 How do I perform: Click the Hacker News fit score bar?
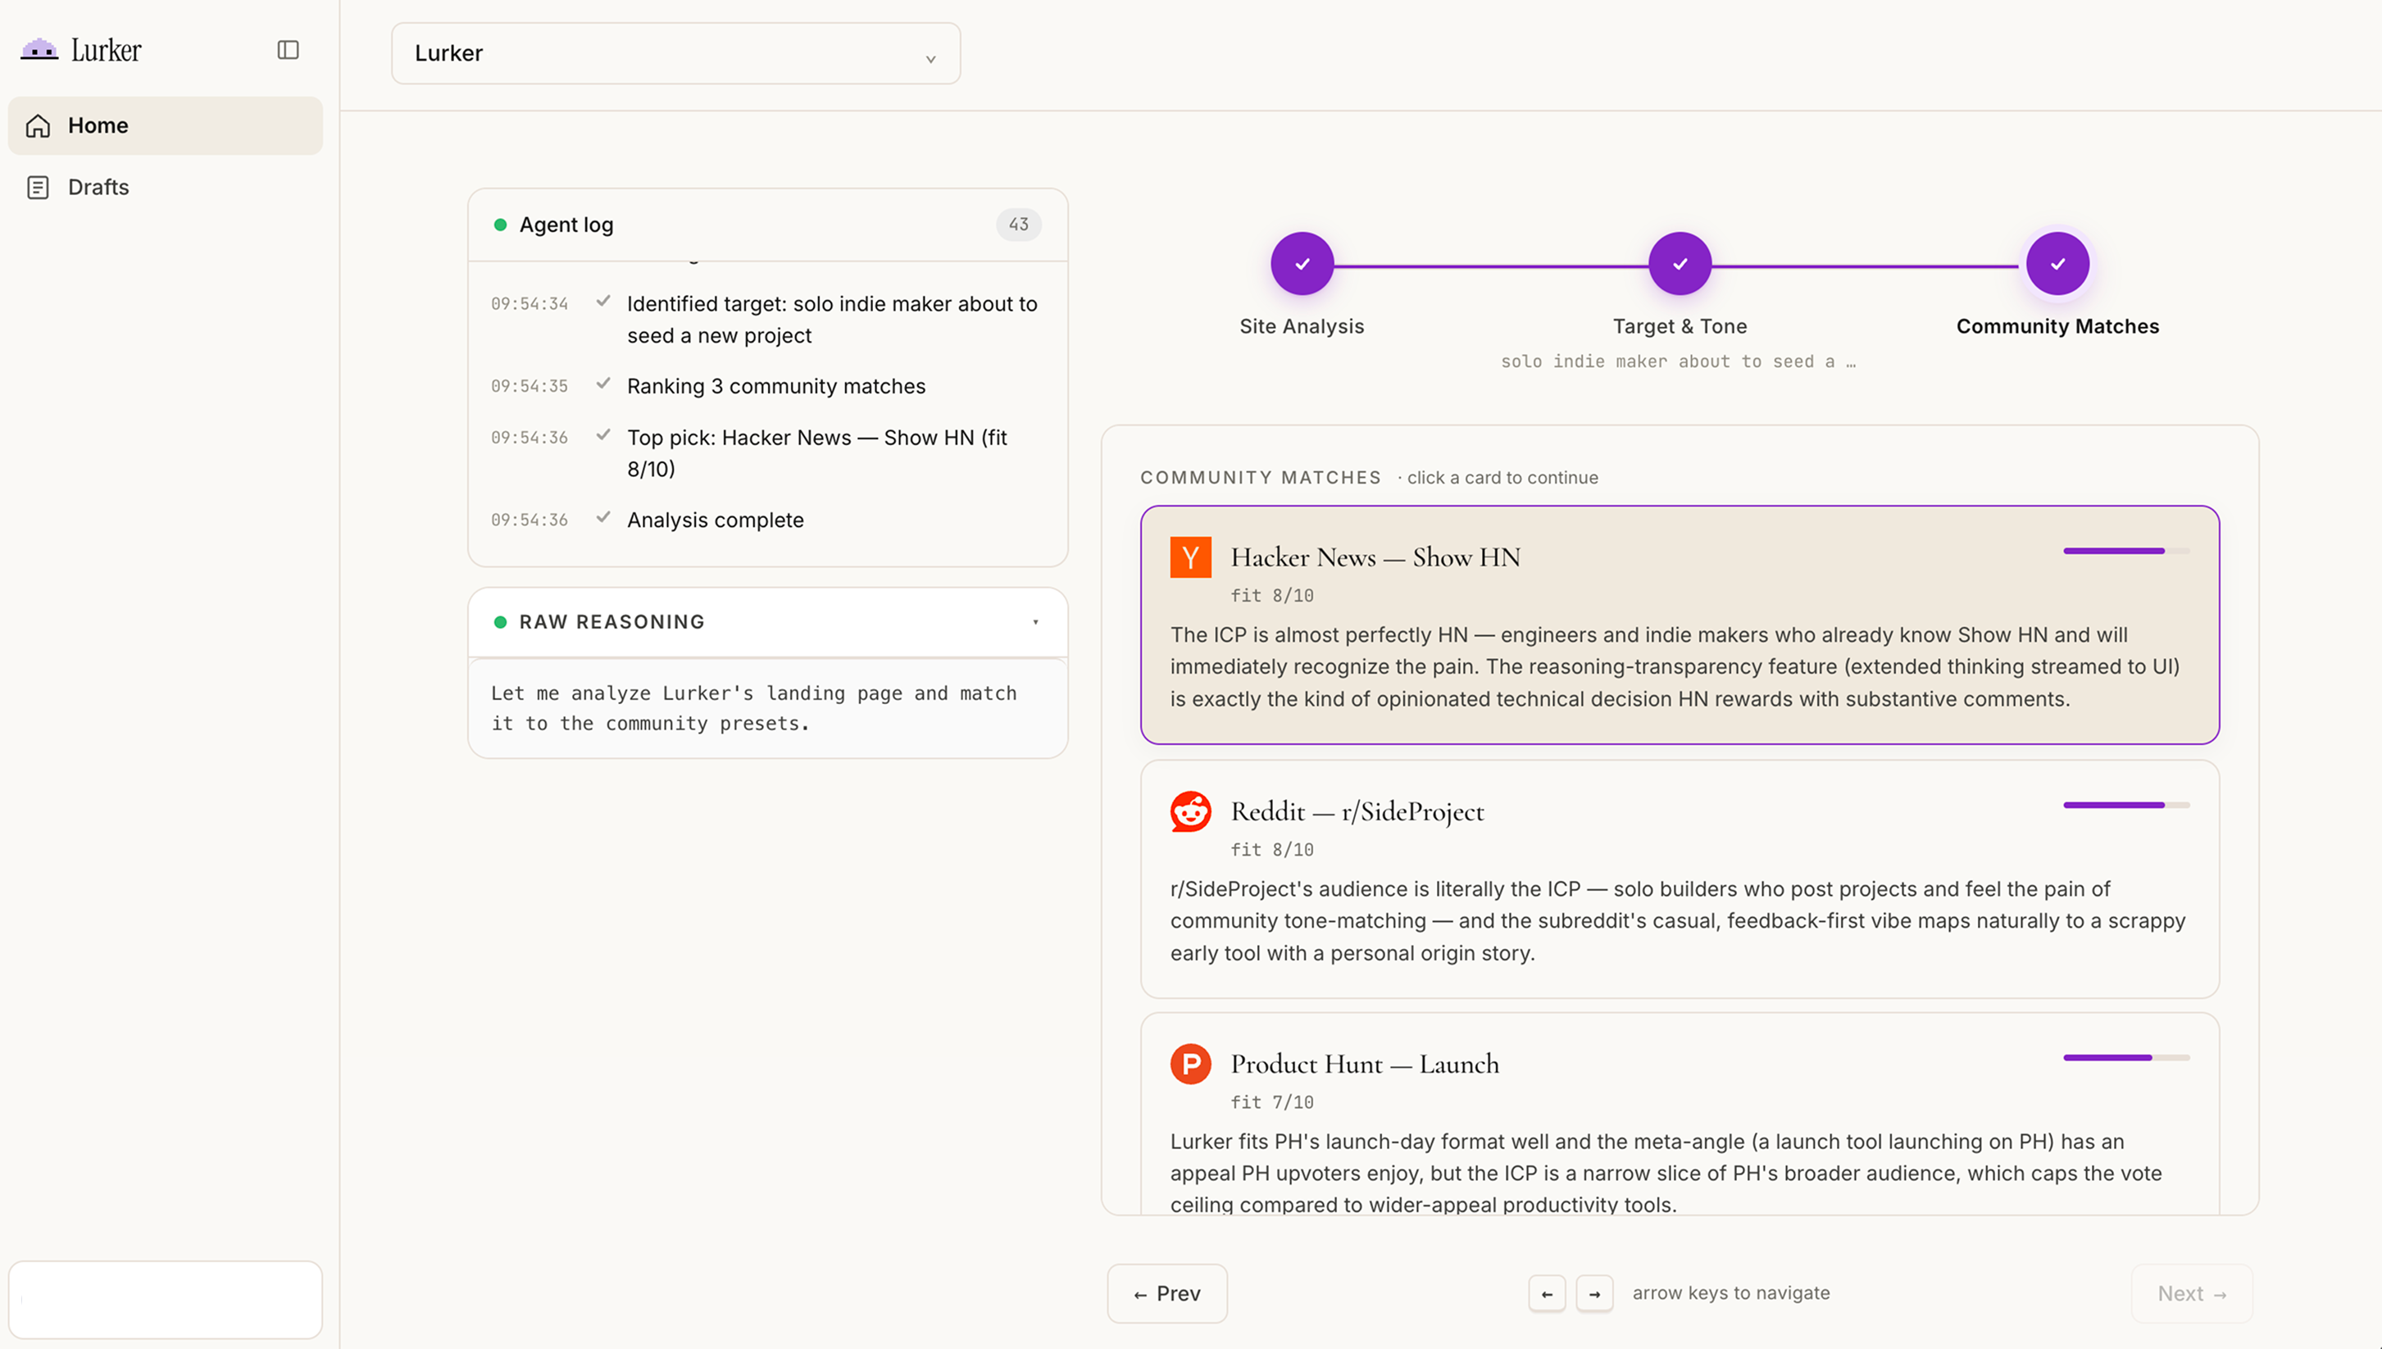point(2126,552)
